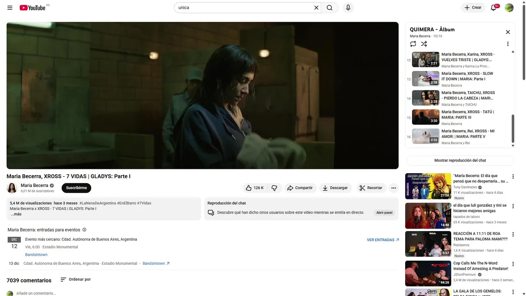Open the Tony Dandrades video thumbnail
This screenshot has width=526, height=296.
[x=428, y=186]
